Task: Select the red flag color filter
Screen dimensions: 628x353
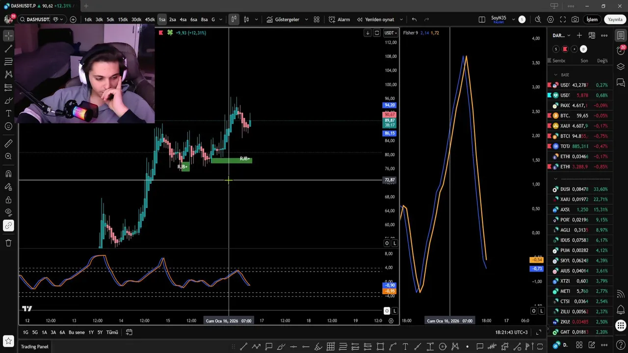Action: coord(565,49)
